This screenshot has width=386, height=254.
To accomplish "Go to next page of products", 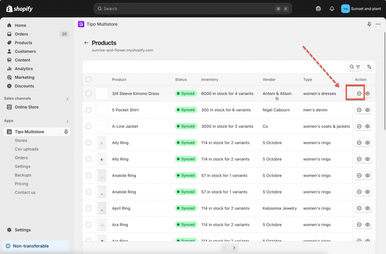I will point(234,248).
